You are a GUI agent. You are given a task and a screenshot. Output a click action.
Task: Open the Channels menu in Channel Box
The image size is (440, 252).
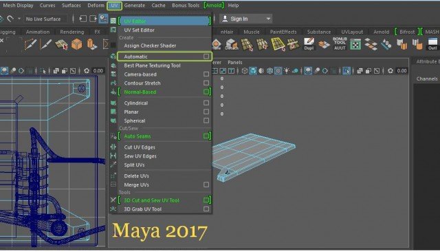(426, 79)
